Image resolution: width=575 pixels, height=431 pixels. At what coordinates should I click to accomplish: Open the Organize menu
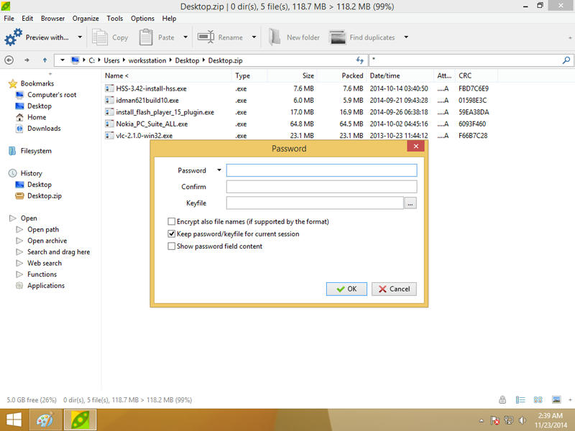point(86,19)
